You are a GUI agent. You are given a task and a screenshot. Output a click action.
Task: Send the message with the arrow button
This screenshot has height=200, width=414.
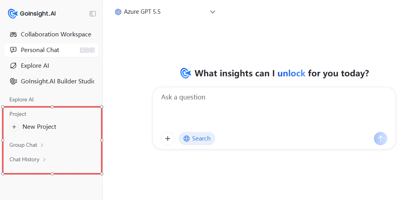click(x=381, y=139)
